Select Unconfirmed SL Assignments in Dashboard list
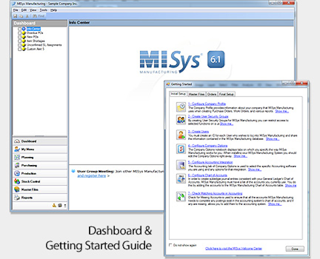Viewport: 320px width, 259px height. point(44,45)
